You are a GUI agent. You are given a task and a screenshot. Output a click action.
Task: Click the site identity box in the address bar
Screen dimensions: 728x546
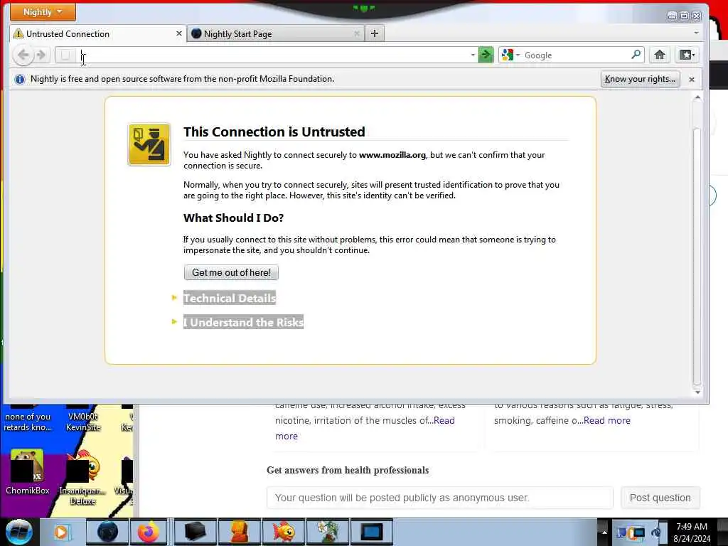point(65,55)
